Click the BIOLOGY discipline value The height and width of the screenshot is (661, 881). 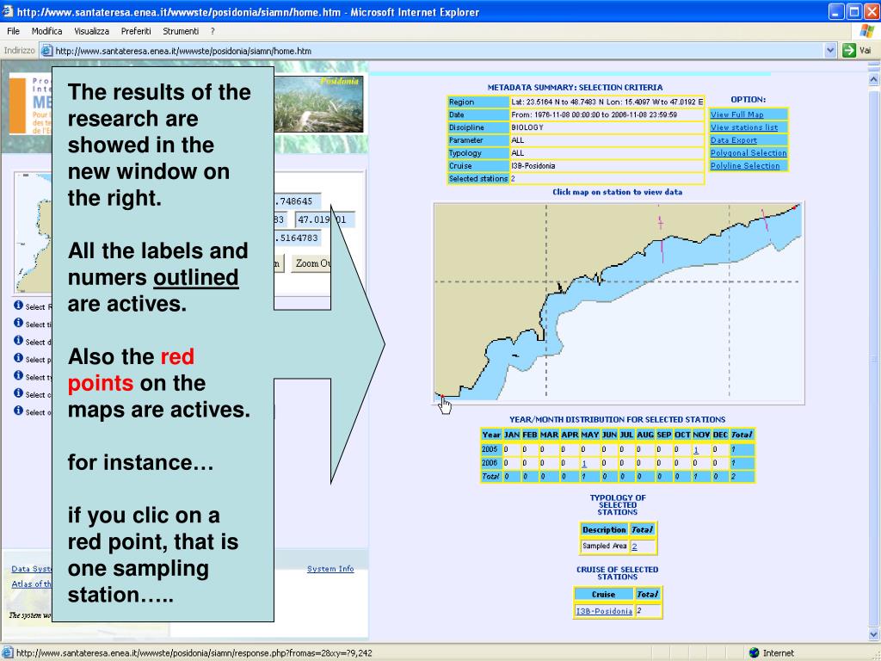(x=527, y=127)
